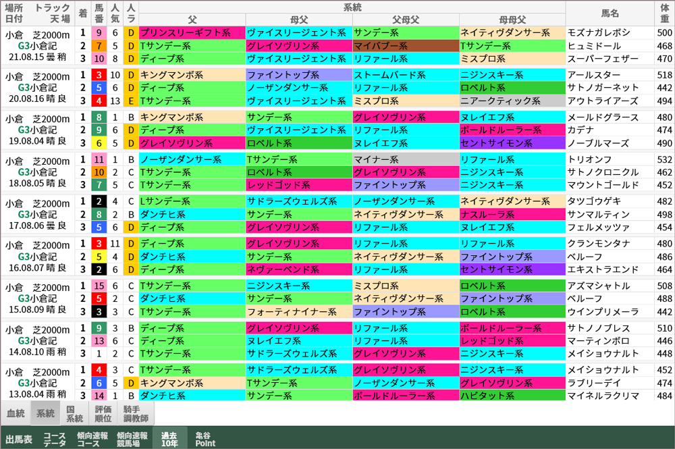Switch to the 血統 tab
The width and height of the screenshot is (675, 449).
coord(16,413)
